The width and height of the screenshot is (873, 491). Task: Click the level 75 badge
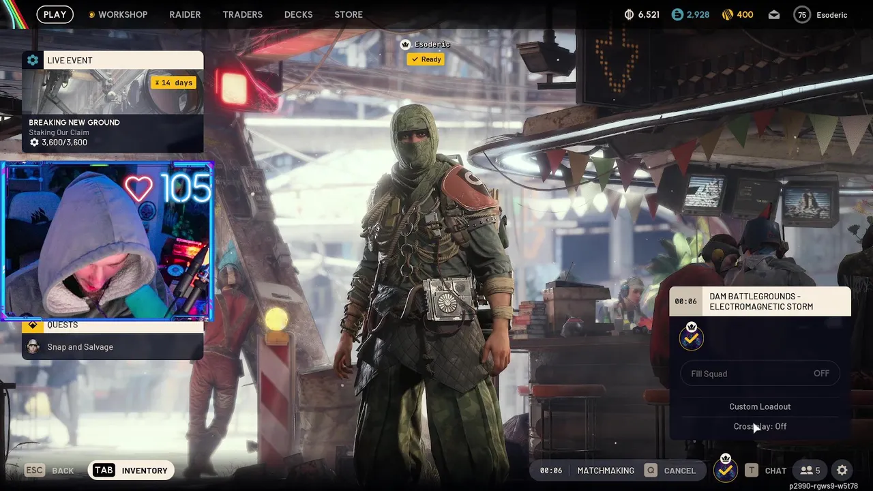click(801, 14)
